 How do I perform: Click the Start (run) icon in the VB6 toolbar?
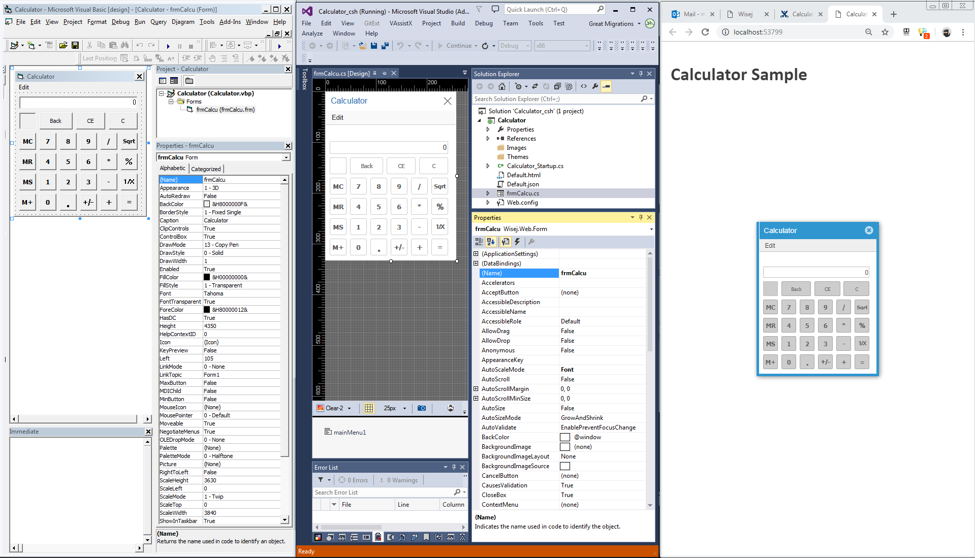(168, 46)
